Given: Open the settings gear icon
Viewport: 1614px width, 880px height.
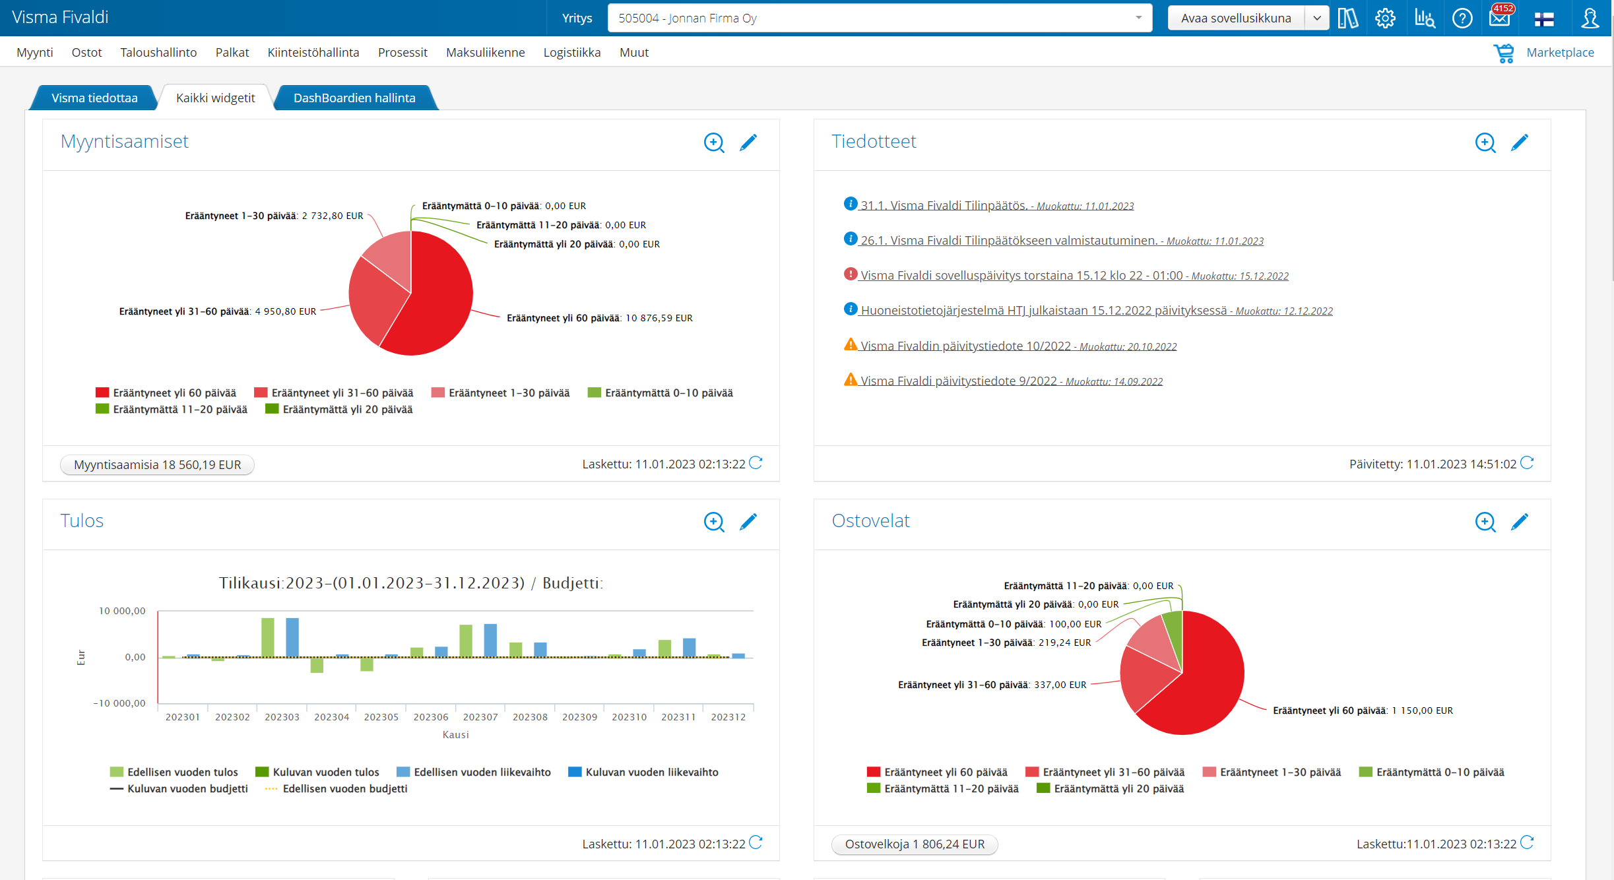Looking at the screenshot, I should pyautogui.click(x=1385, y=18).
